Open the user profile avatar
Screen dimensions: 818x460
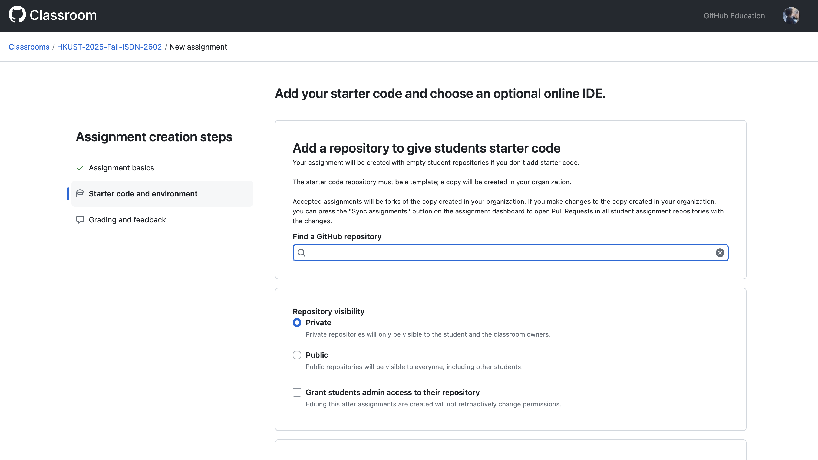point(791,16)
